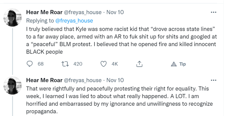
Task: Click the 68 replies count
Action: pyautogui.click(x=41, y=64)
